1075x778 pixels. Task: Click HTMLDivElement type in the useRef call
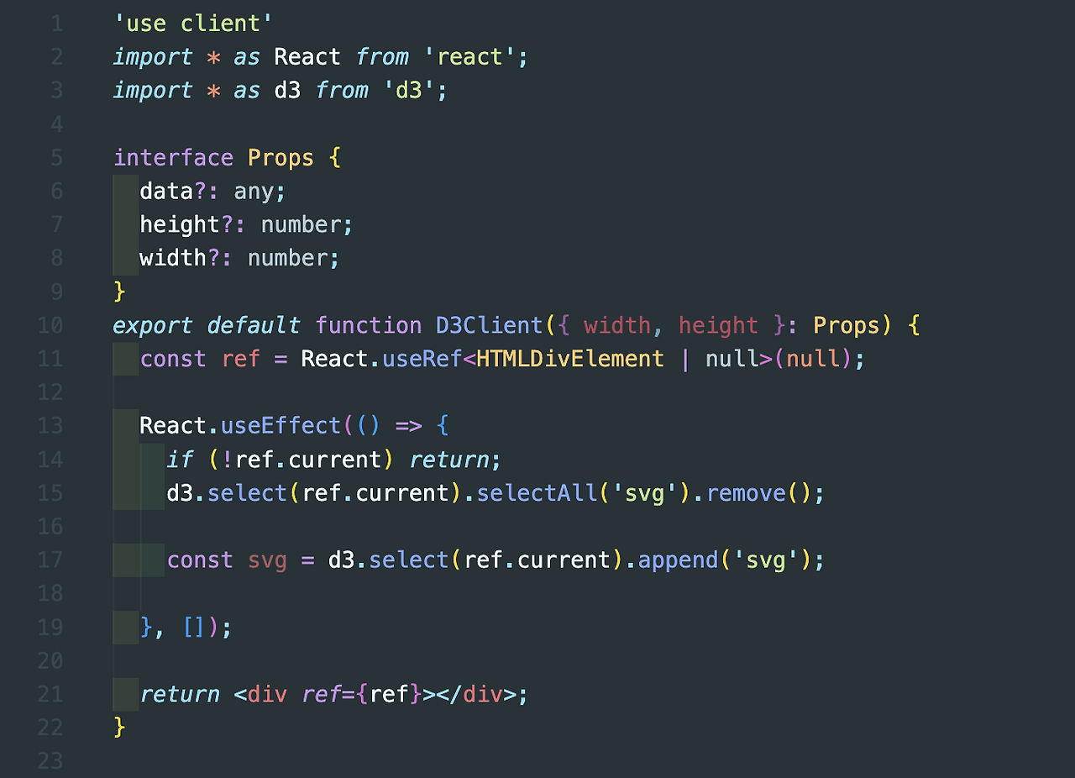click(570, 360)
